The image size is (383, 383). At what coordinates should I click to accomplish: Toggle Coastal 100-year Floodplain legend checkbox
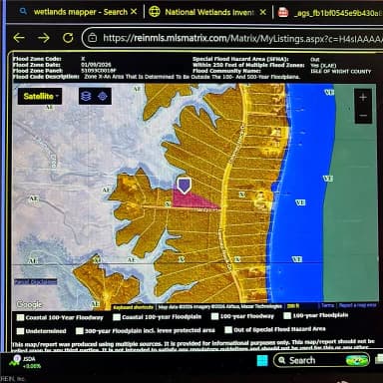117,317
